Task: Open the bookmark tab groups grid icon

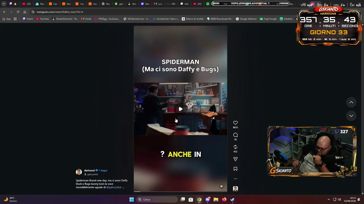Action: (x=15, y=19)
